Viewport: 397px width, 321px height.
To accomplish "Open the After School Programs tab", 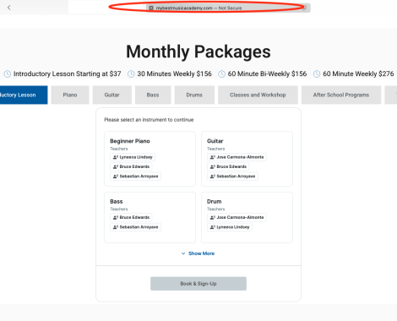I will [341, 95].
